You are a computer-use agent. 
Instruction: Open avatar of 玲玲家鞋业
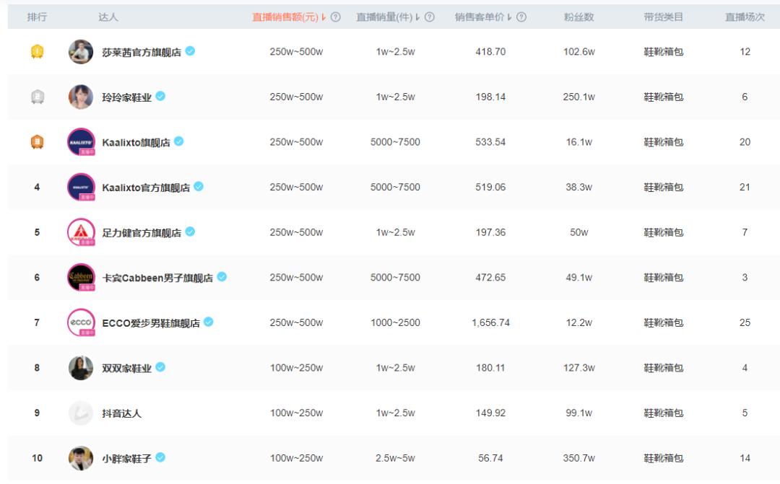[81, 97]
